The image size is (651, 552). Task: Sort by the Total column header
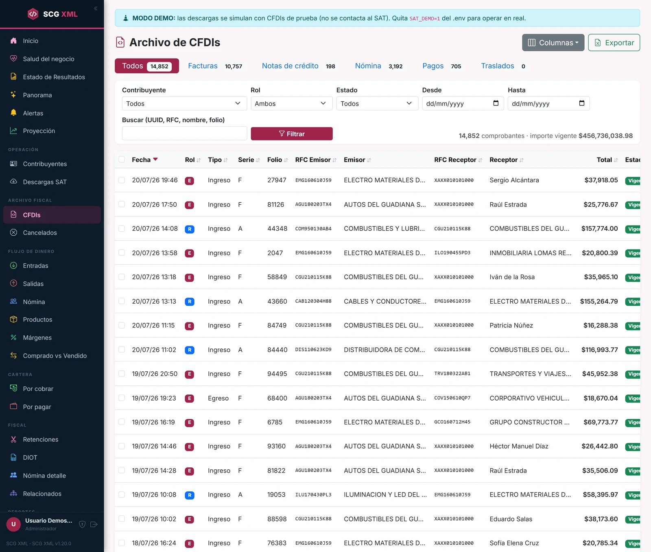[x=607, y=160]
